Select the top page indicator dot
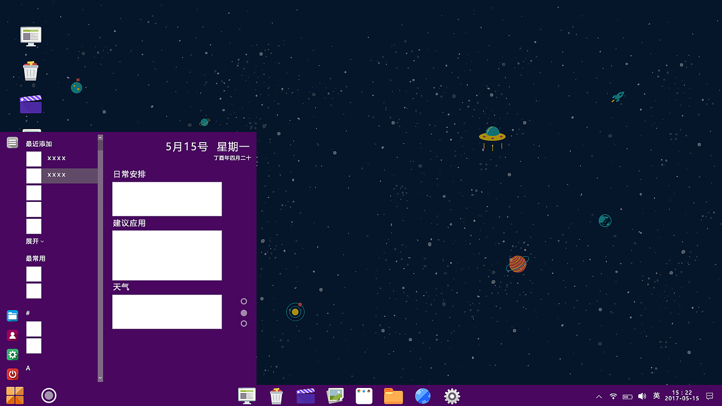722x406 pixels. (243, 301)
